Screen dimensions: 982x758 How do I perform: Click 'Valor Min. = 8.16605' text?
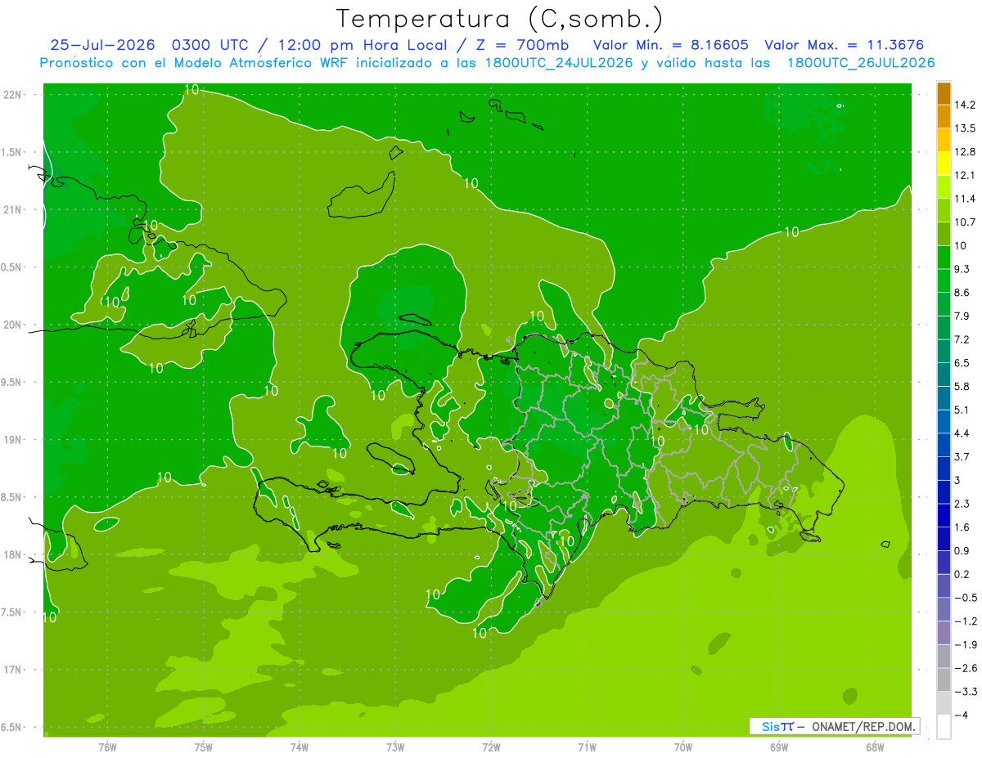[x=670, y=45]
